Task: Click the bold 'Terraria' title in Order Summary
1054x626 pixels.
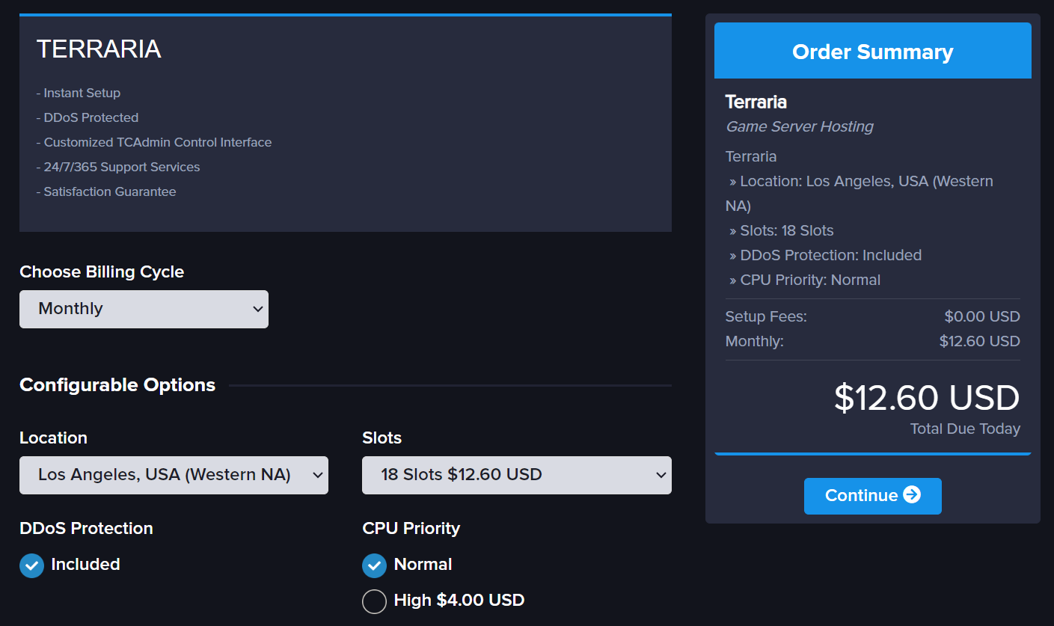Action: pos(756,102)
